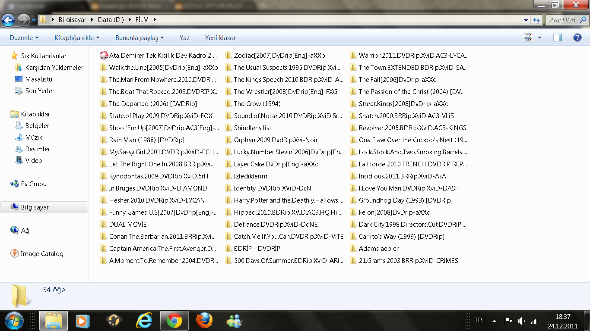Click the Refresh button beside address bar
590x331 pixels.
point(536,20)
